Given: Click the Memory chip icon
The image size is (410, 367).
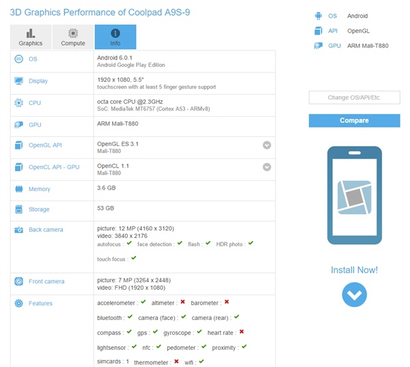Looking at the screenshot, I should (x=19, y=189).
